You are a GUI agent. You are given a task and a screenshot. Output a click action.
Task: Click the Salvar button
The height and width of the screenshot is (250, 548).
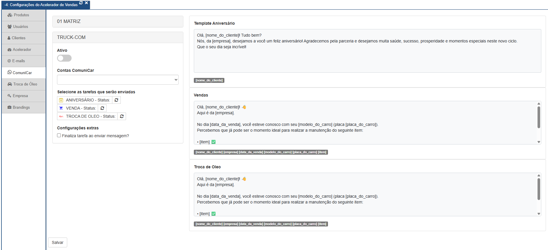tap(58, 242)
